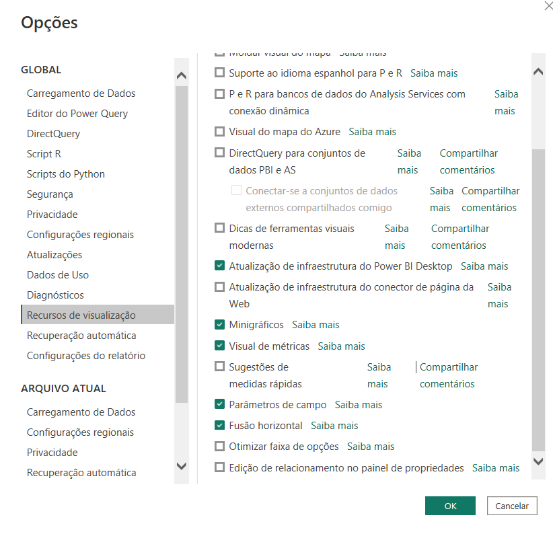
Task: Confirm options with the OK button
Action: (x=450, y=506)
